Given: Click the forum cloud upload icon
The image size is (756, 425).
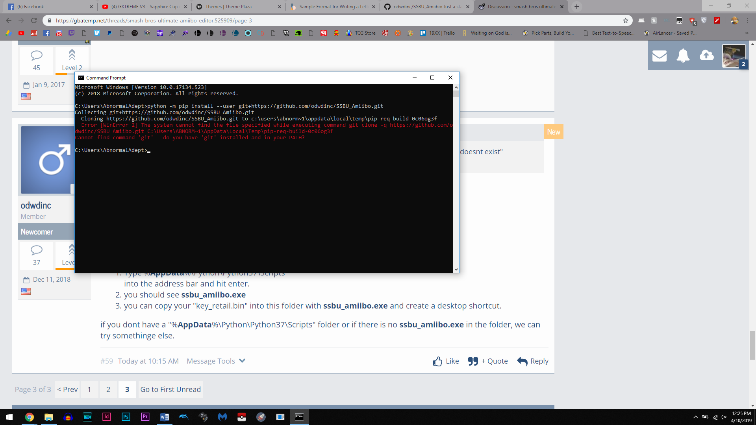Looking at the screenshot, I should [x=707, y=55].
